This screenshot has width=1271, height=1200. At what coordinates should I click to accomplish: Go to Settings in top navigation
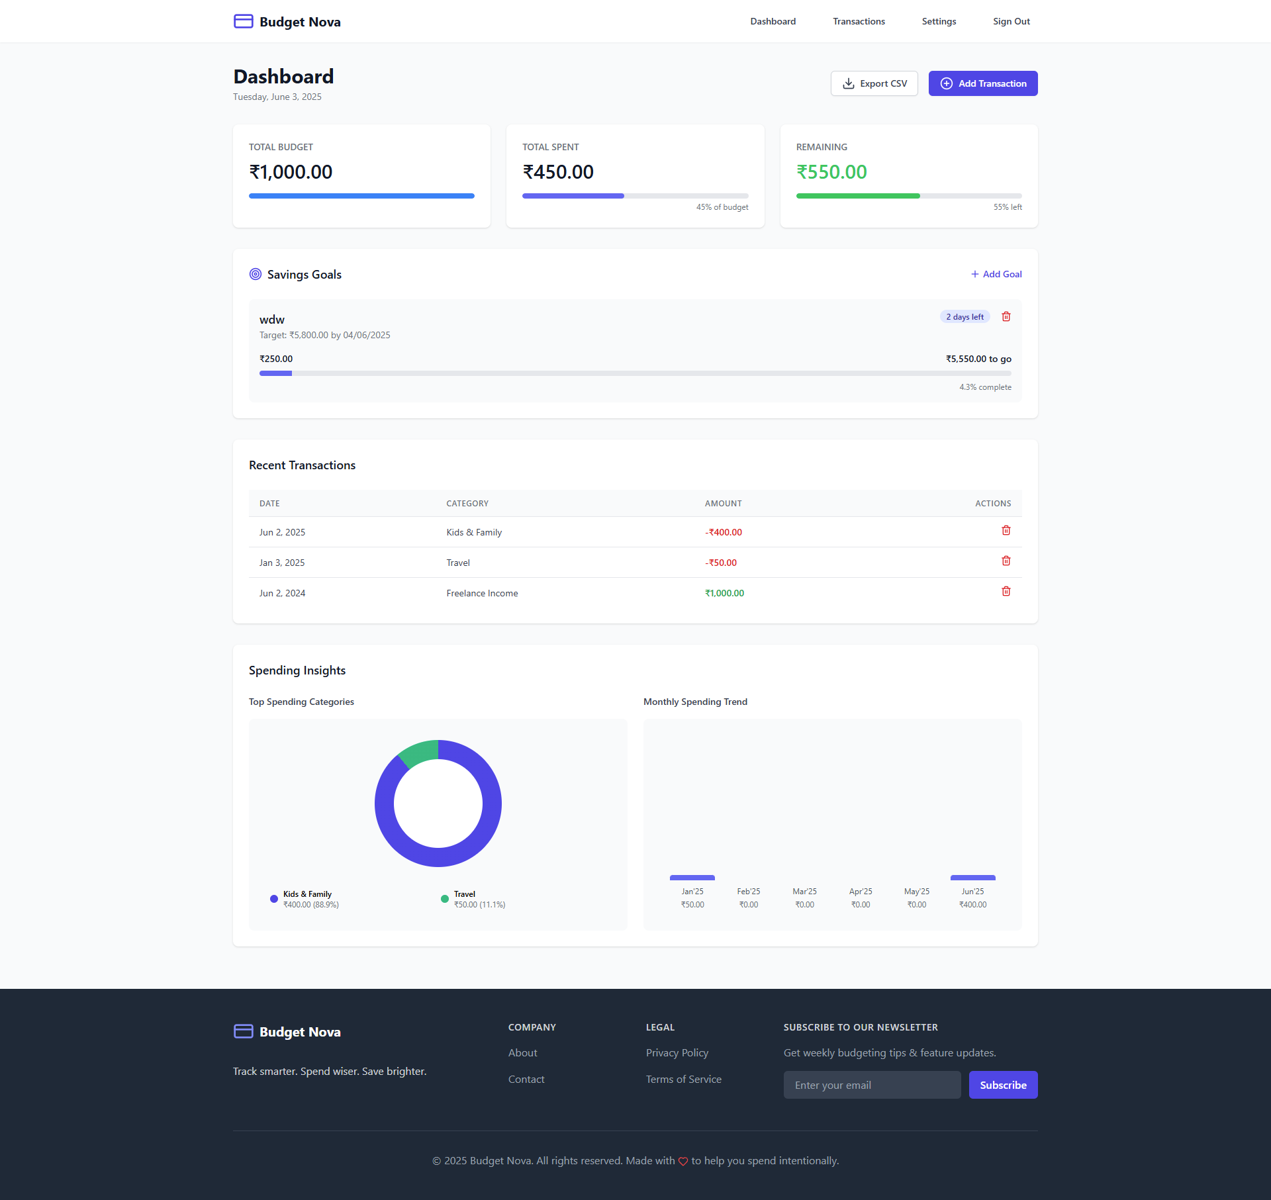pos(938,21)
